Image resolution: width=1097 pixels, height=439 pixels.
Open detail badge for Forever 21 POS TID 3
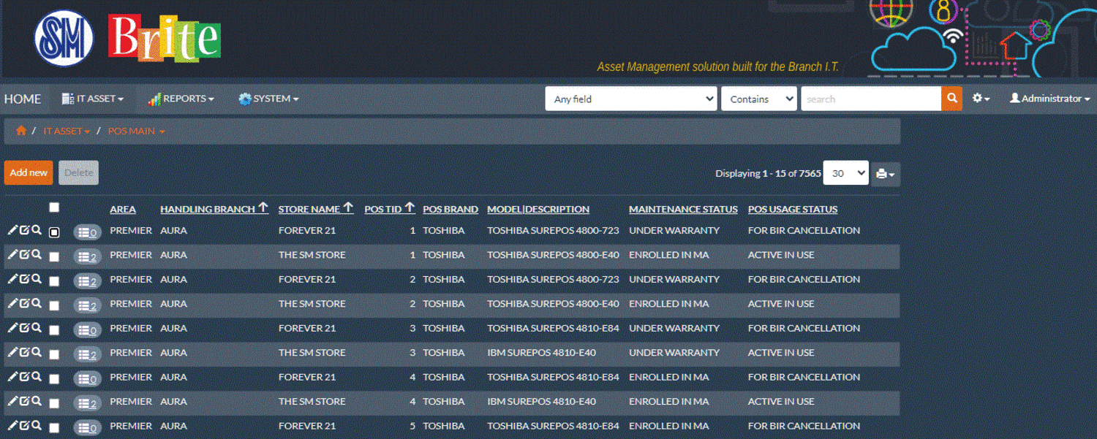(x=88, y=330)
